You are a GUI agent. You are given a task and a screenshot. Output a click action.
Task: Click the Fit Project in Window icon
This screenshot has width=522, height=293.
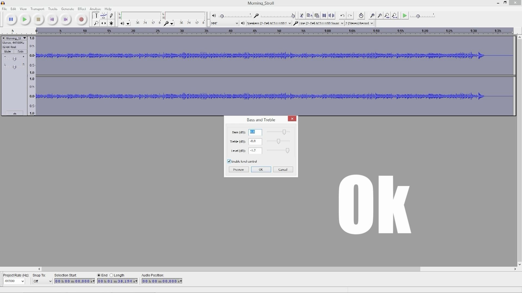click(x=395, y=15)
